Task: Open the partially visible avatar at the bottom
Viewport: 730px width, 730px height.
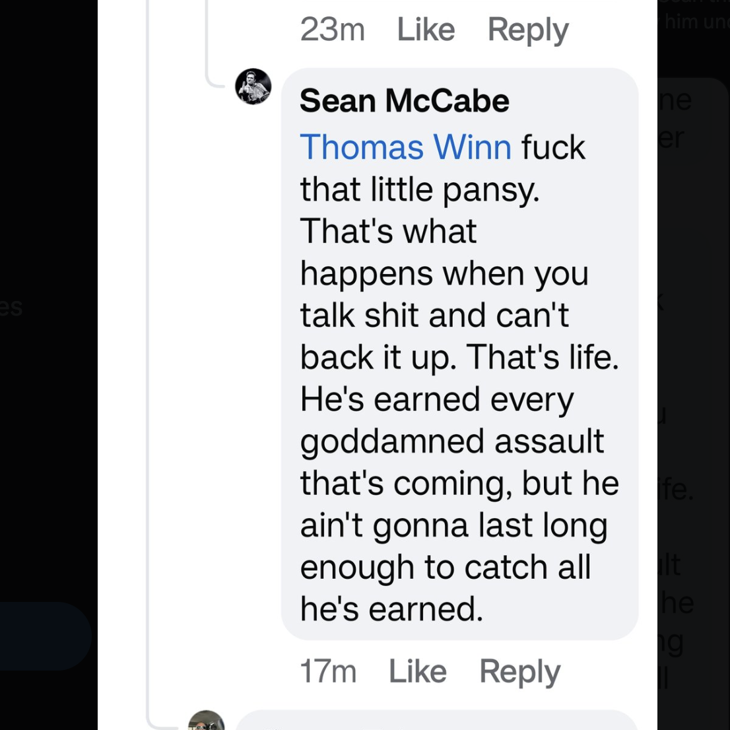Action: pyautogui.click(x=206, y=721)
